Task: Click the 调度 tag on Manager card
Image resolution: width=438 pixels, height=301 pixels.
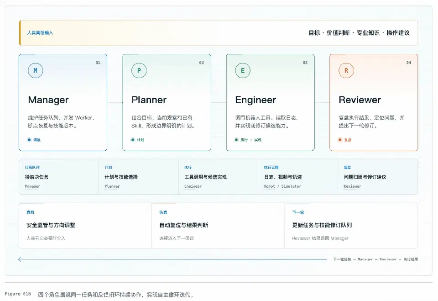Action: 37,140
